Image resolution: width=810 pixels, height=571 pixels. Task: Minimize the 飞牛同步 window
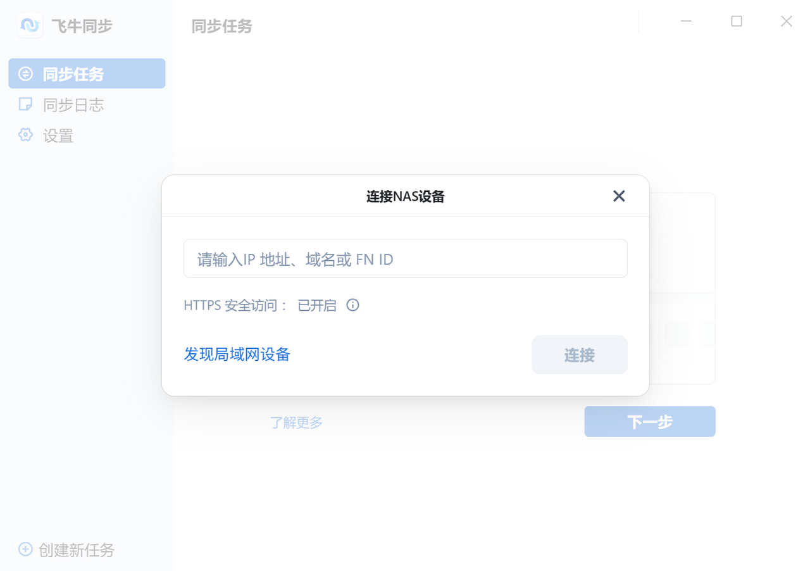click(686, 21)
